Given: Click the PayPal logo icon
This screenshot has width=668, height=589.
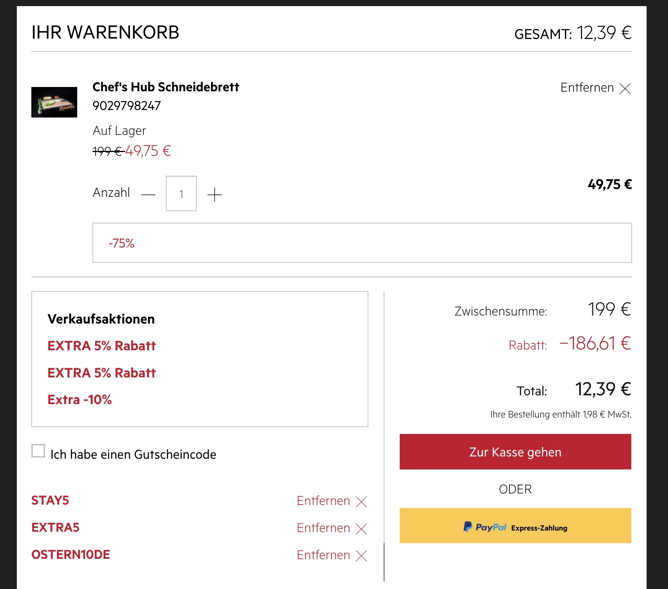Looking at the screenshot, I should click(468, 527).
